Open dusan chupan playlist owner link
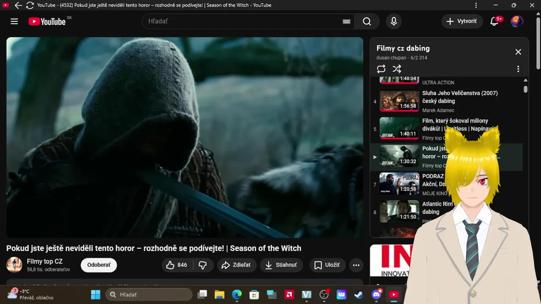Image resolution: width=541 pixels, height=304 pixels. pyautogui.click(x=392, y=58)
